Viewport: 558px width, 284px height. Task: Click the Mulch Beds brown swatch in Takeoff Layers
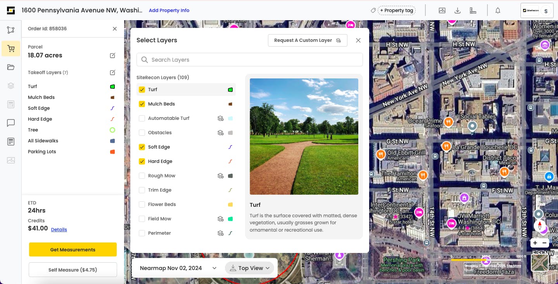pyautogui.click(x=112, y=97)
